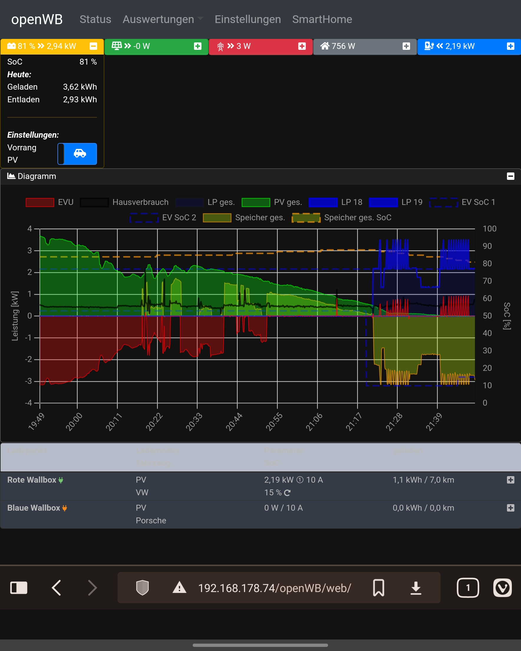The height and width of the screenshot is (651, 521).
Task: Open the browser side panel icon
Action: coord(19,588)
